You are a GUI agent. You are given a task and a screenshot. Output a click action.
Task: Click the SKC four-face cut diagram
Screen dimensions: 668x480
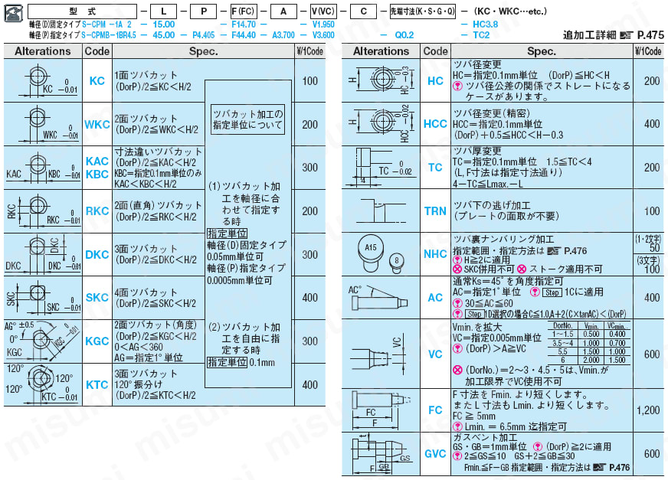click(43, 298)
